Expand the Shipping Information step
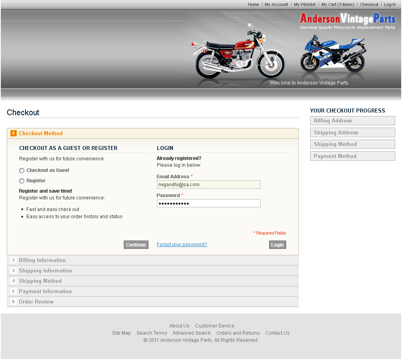Viewport: 402px width, 359px height. click(152, 270)
